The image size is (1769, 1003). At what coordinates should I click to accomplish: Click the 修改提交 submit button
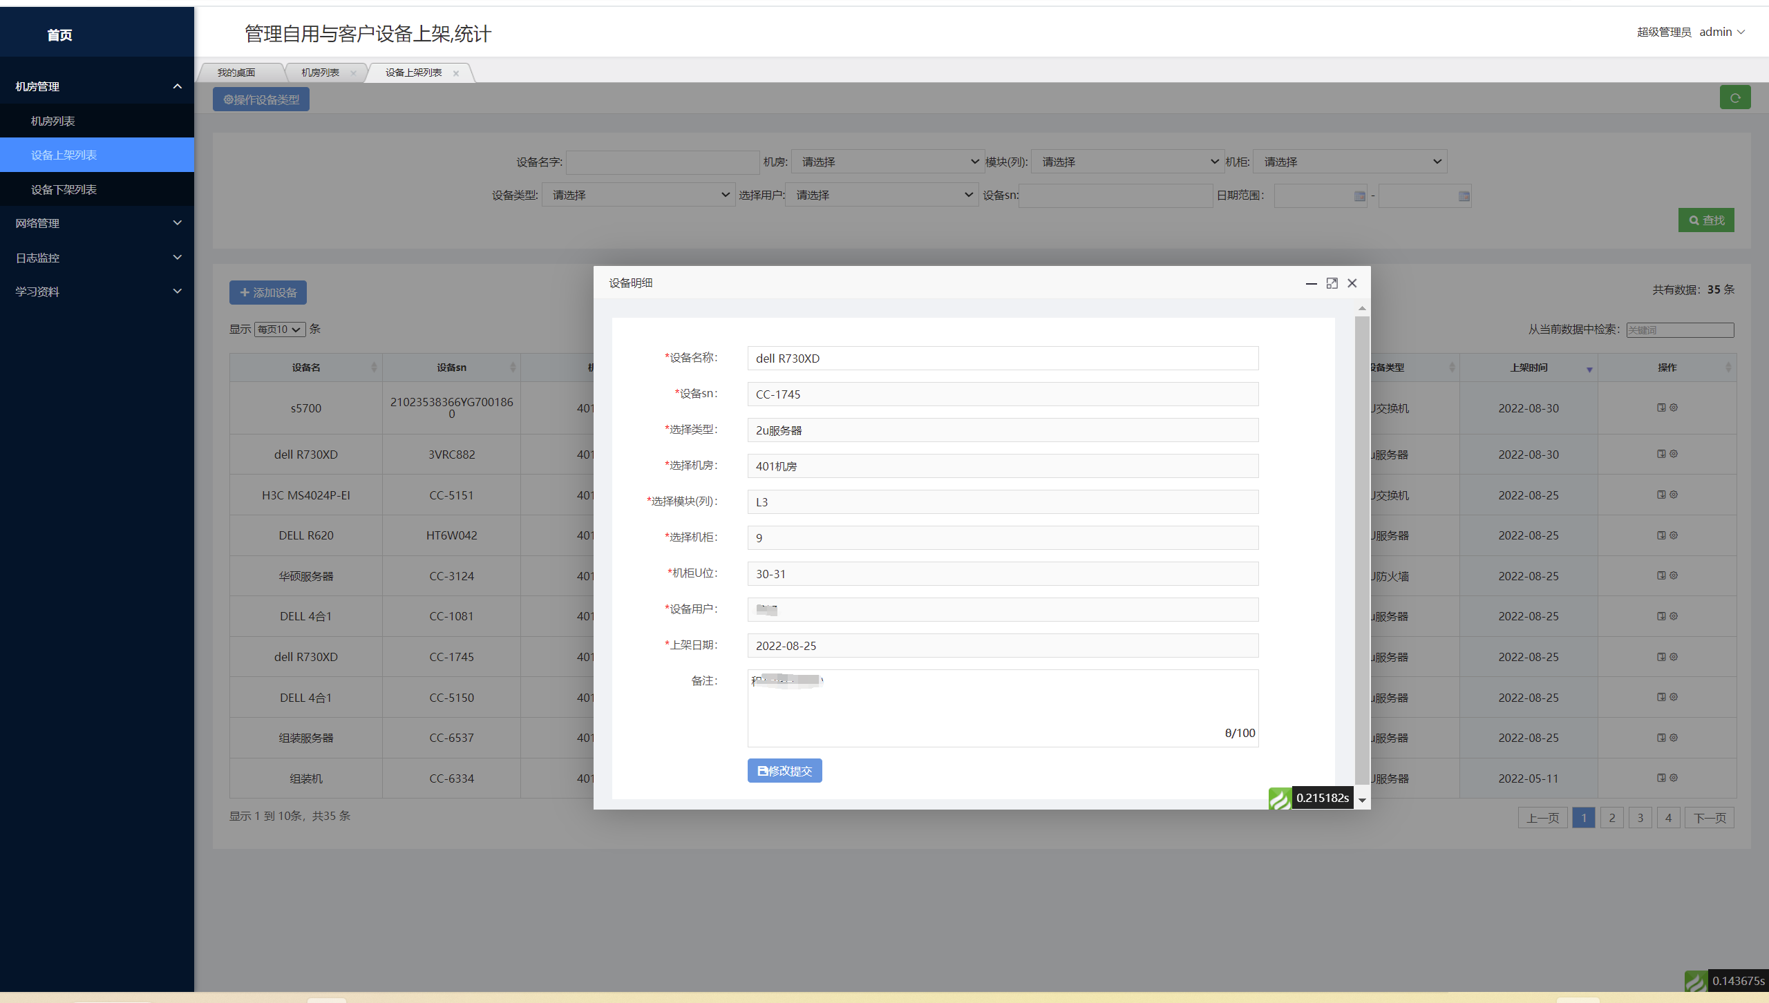click(x=785, y=771)
